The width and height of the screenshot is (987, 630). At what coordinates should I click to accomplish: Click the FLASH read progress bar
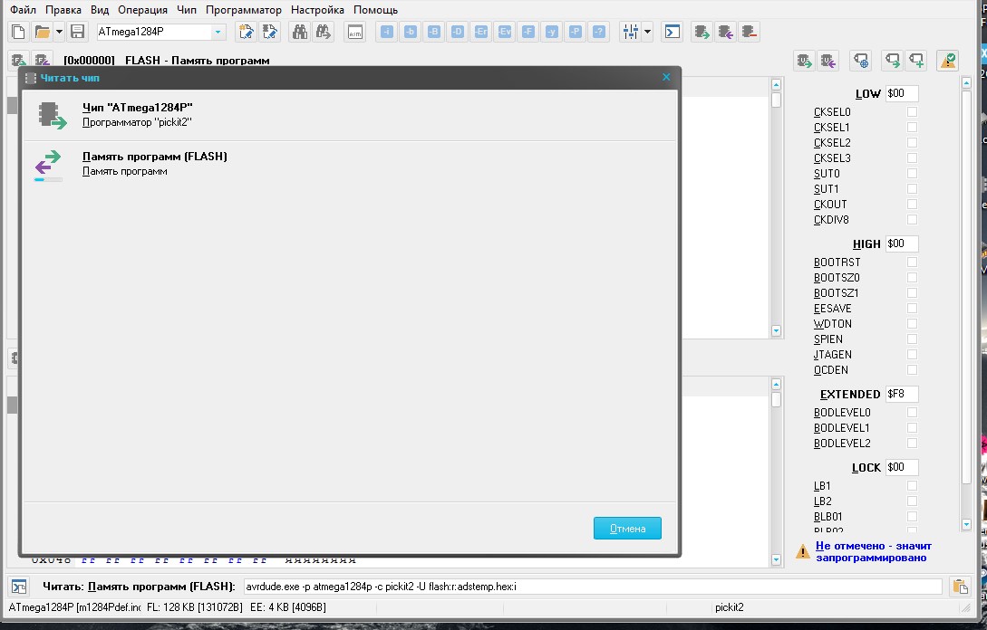point(48,180)
